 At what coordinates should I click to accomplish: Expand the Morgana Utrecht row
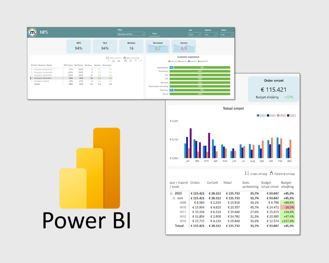[32, 81]
